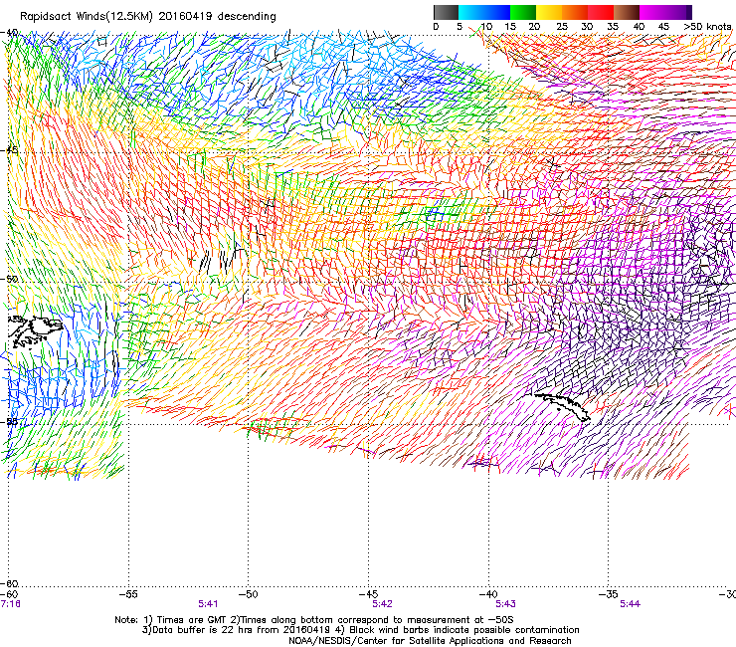The image size is (736, 647).
Task: Click the -40 longitude axis label
Action: [x=488, y=594]
